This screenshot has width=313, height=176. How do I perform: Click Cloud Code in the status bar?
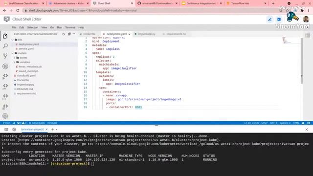coord(37,123)
